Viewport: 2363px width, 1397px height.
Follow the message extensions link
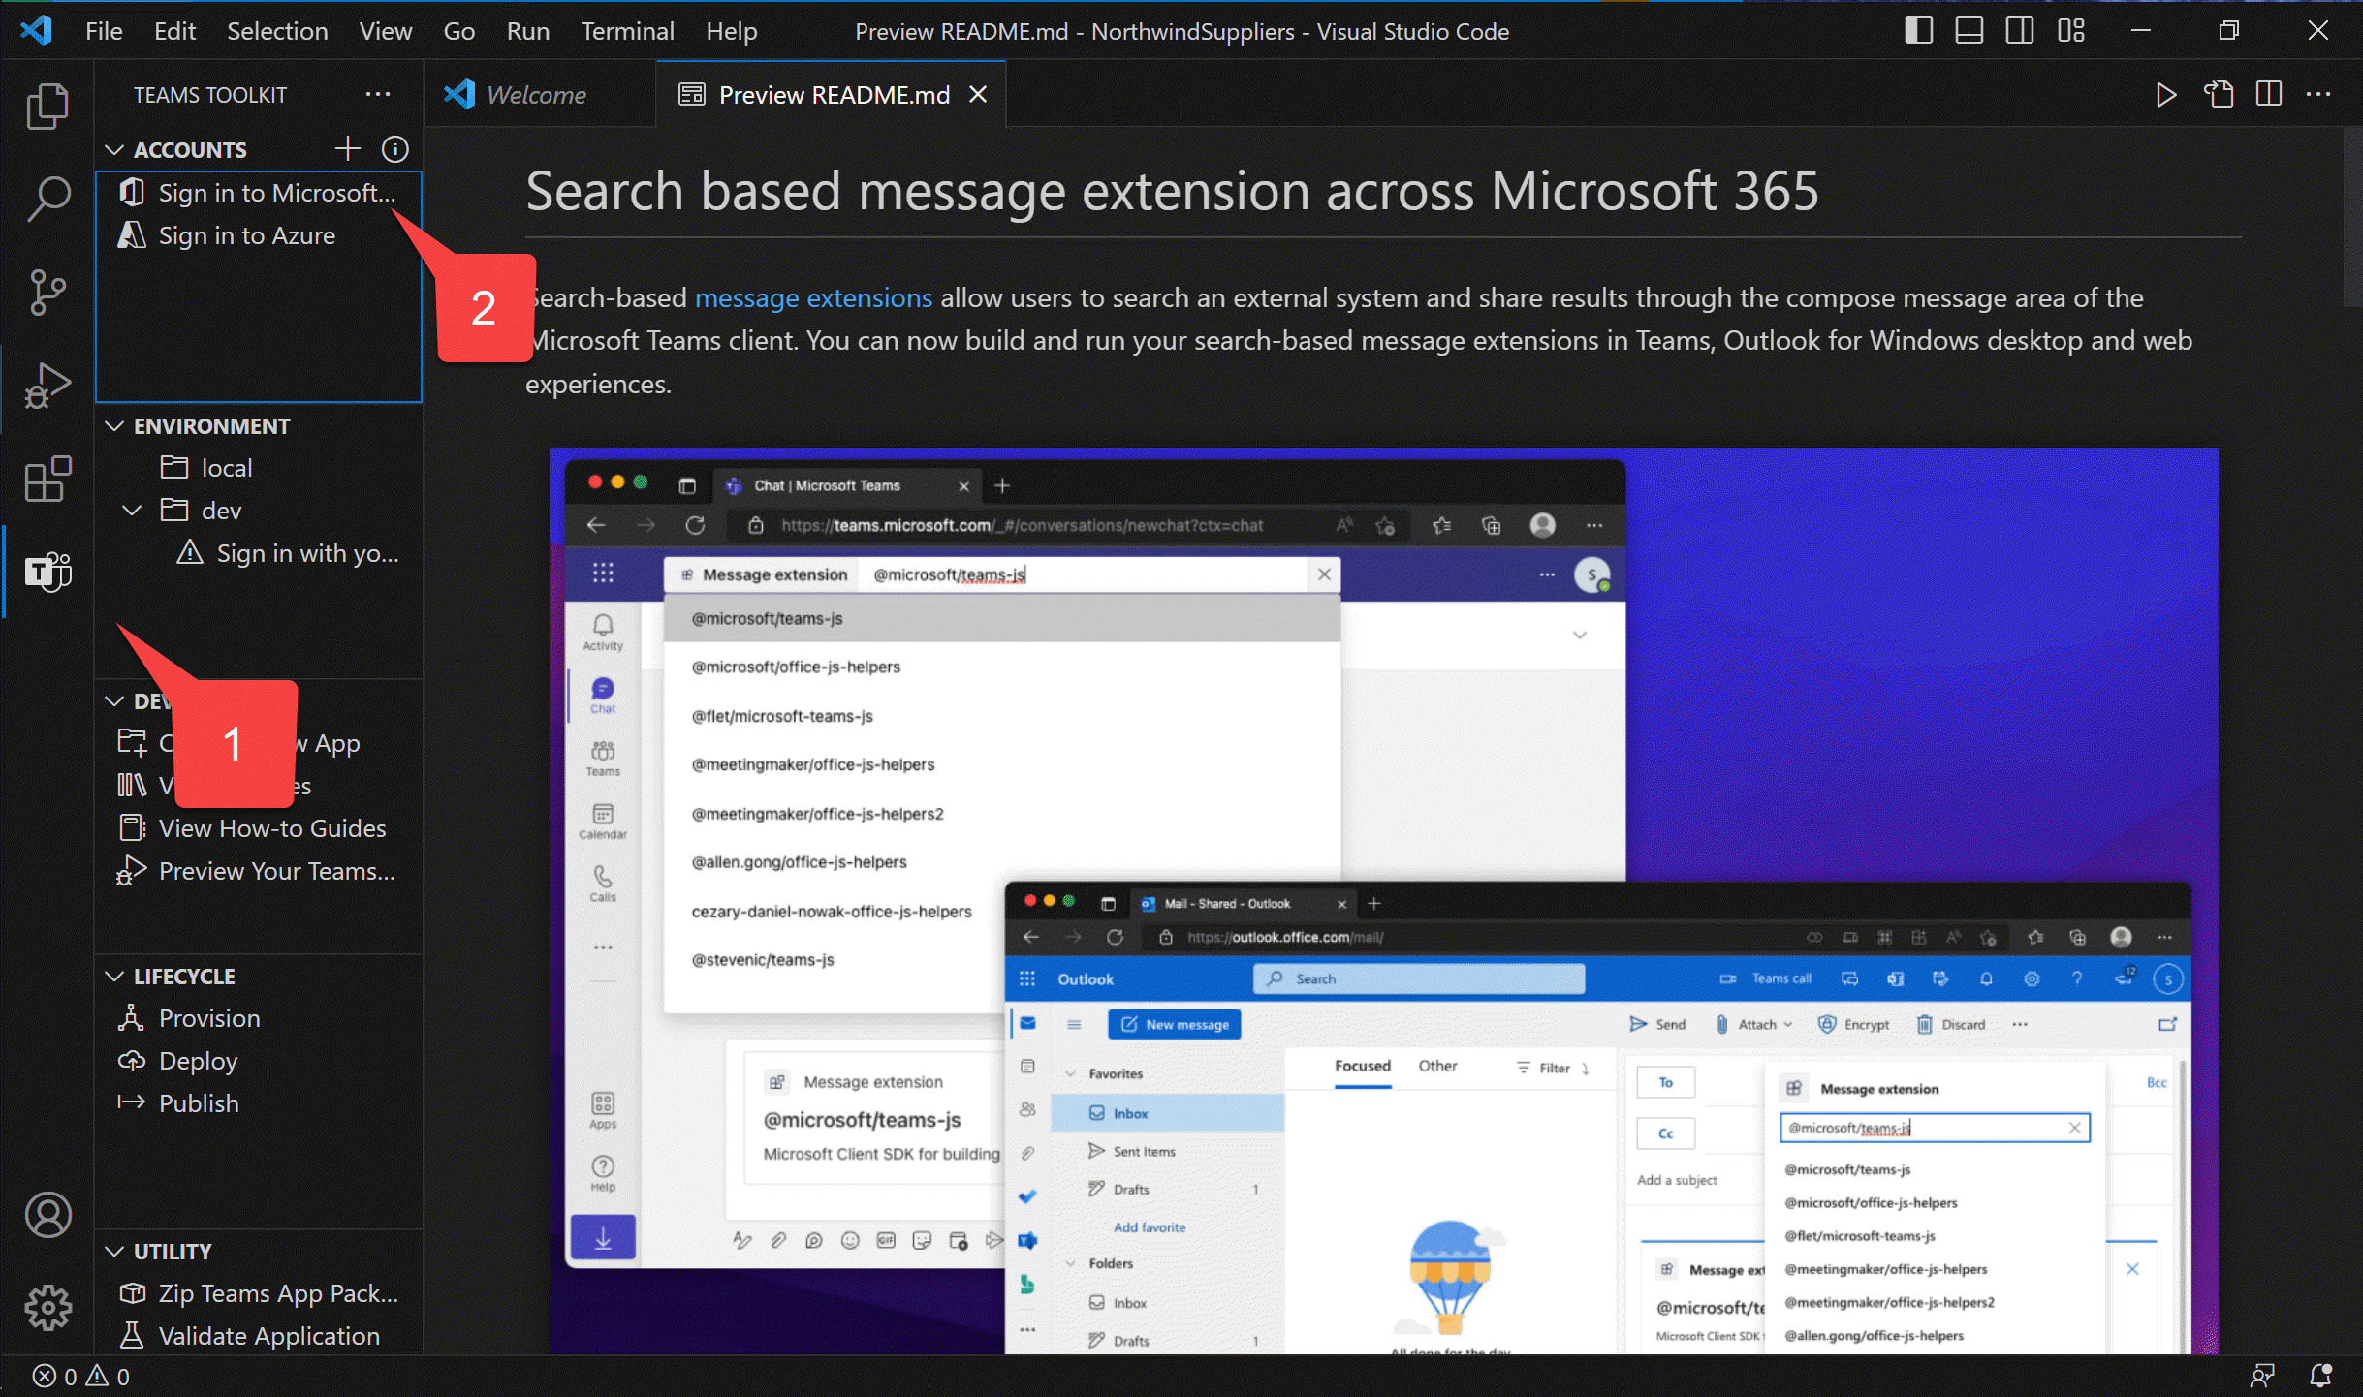[x=813, y=297]
